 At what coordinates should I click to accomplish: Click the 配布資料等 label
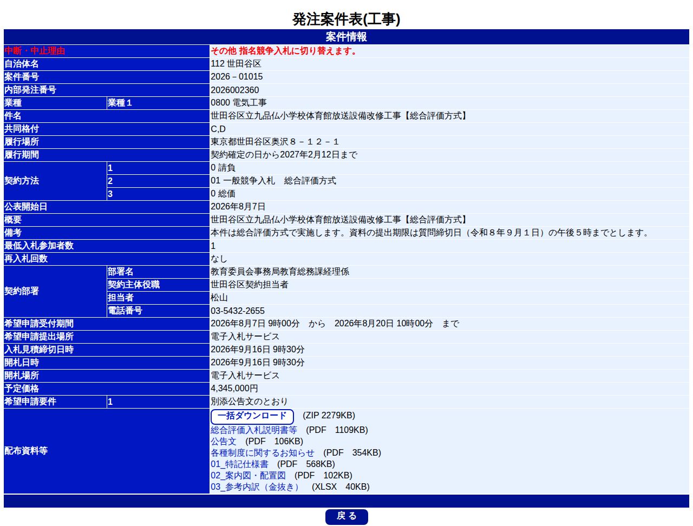click(26, 451)
